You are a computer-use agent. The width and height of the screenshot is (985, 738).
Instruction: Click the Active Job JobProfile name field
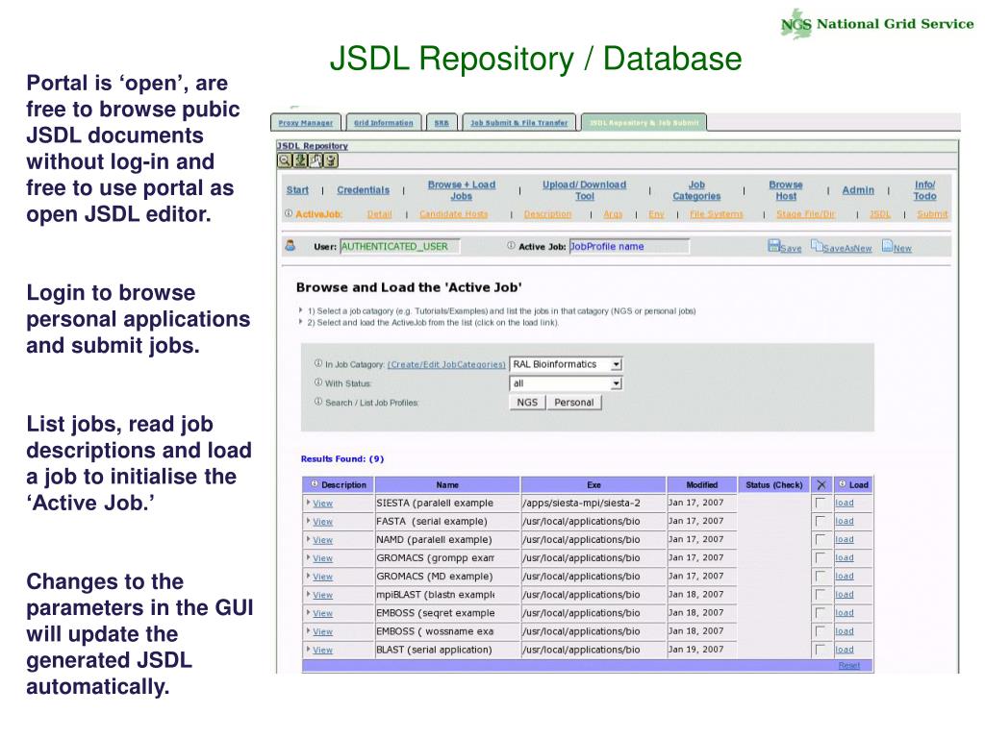(x=629, y=247)
